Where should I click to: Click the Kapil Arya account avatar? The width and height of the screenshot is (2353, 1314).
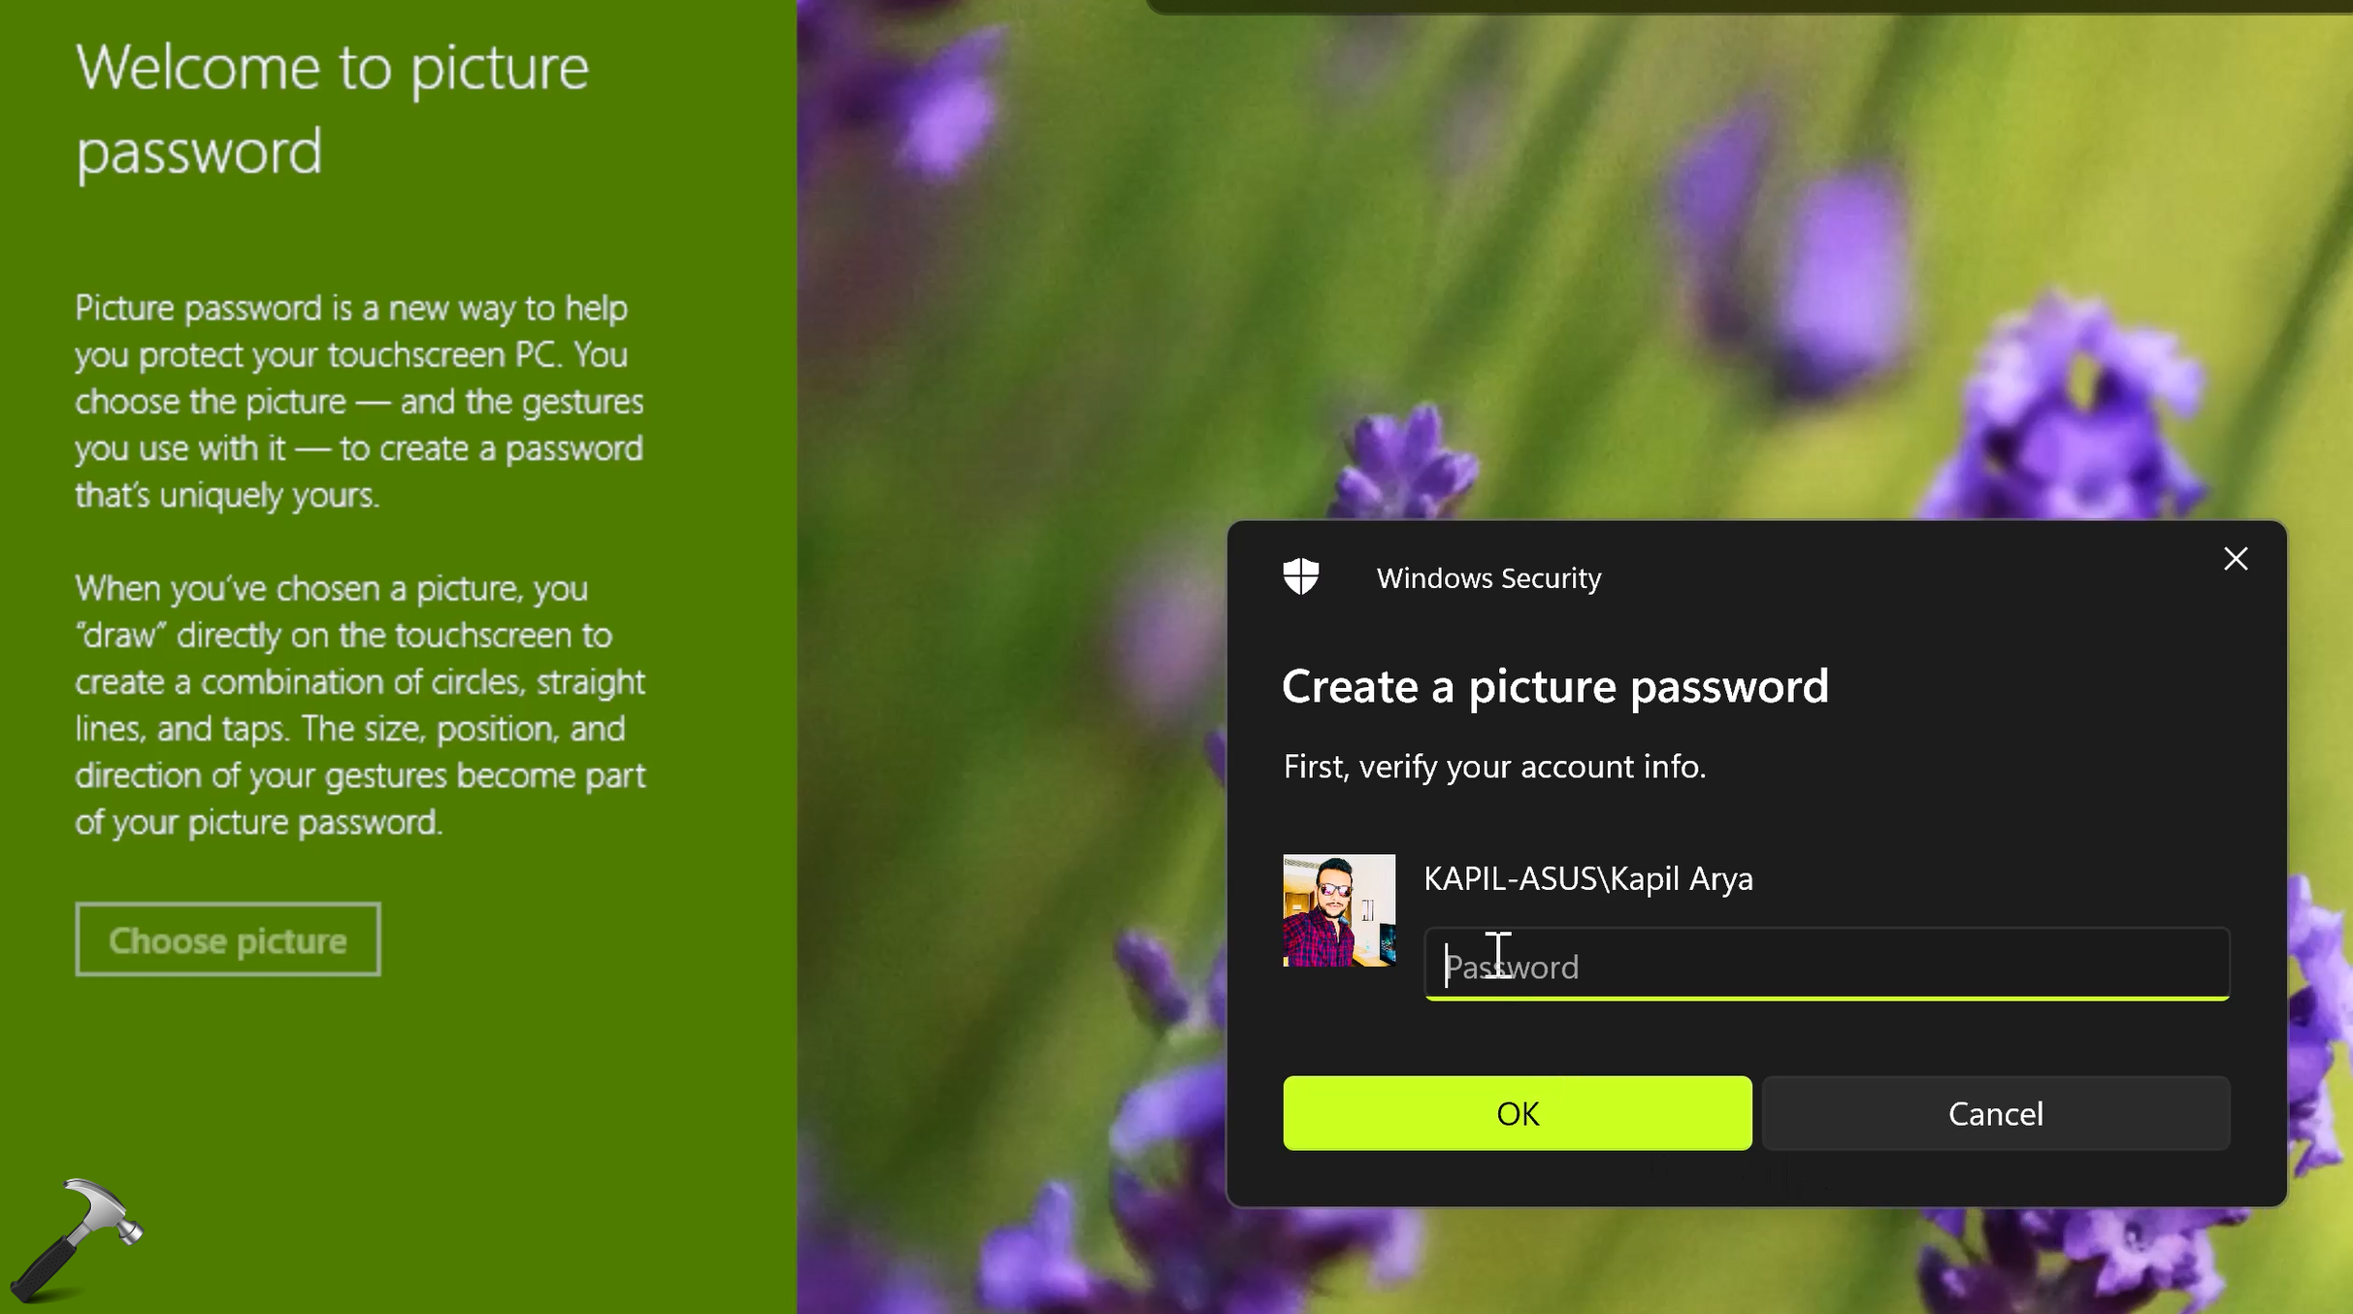(x=1338, y=909)
